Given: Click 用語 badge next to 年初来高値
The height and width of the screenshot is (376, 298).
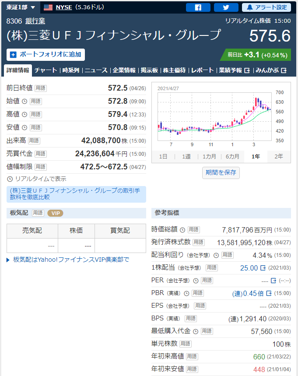Looking at the screenshot, I should pos(192,357).
